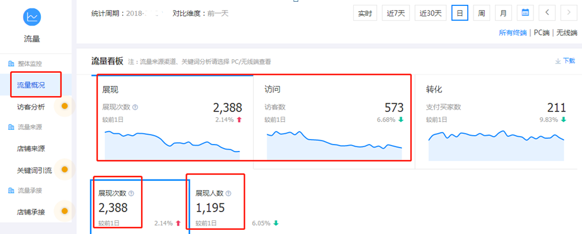The height and width of the screenshot is (234, 582).
Task: Go to previous period arrow
Action: coord(547,12)
